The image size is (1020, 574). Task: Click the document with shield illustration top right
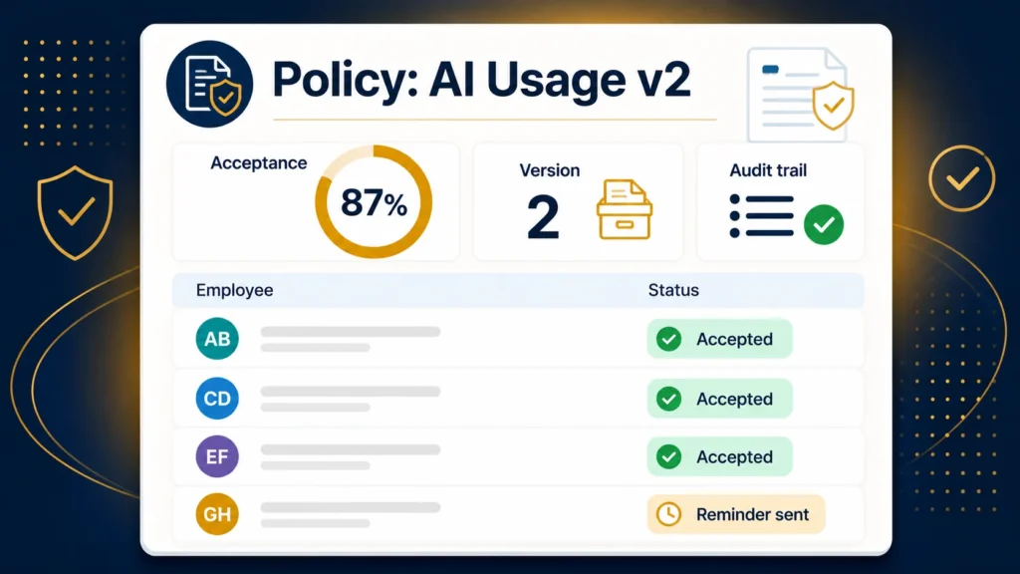[x=802, y=95]
